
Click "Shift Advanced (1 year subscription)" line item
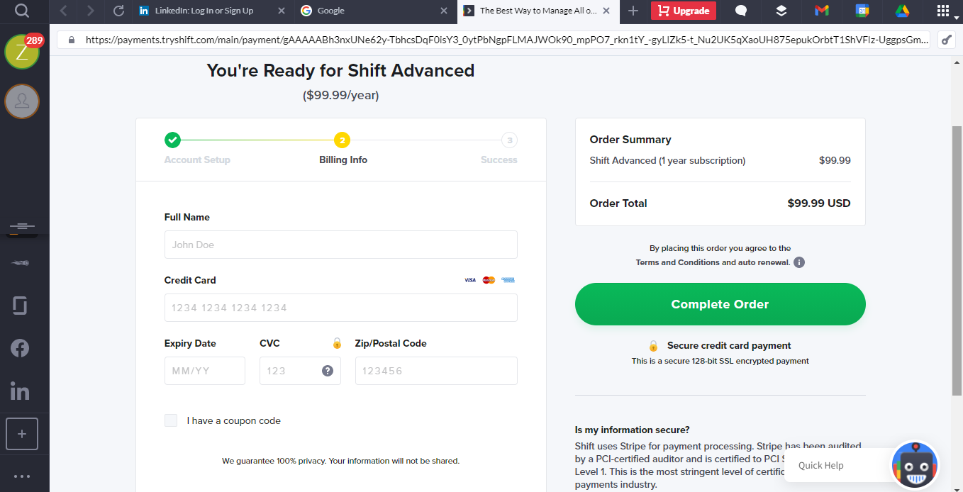coord(667,161)
